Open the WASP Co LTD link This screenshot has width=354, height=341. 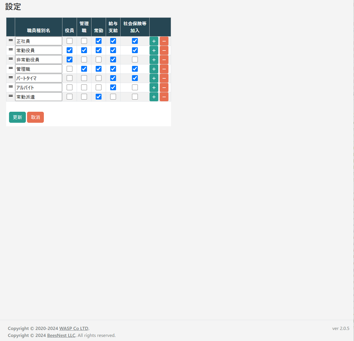[x=74, y=329]
